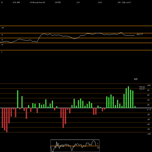The image size is (152, 152).
Task: Click the 60 label on MR axis
Action: coord(148,95)
